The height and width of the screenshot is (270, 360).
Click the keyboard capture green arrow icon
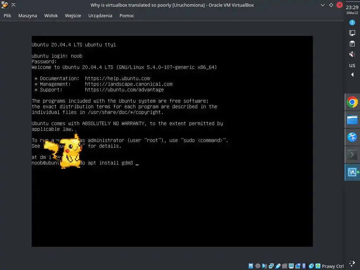pyautogui.click(x=318, y=266)
